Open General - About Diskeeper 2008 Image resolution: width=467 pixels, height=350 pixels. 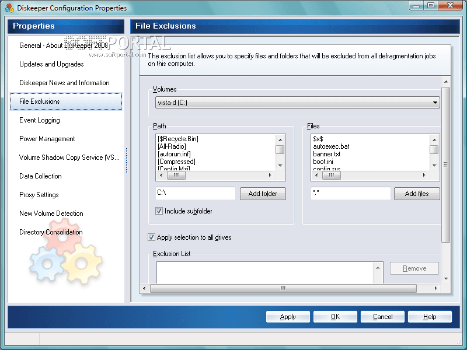click(x=64, y=45)
